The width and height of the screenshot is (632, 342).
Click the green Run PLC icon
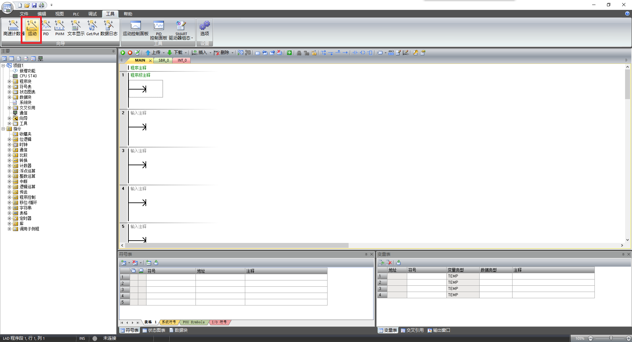pos(123,53)
